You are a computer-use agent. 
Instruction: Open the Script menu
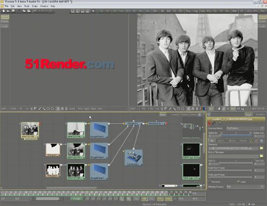pyautogui.click(x=35, y=6)
